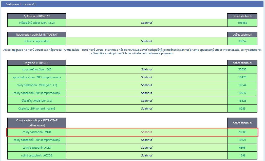Click Stiahnuť for colný sadzobník .ACCDB
The width and height of the screenshot is (265, 161).
147,155
